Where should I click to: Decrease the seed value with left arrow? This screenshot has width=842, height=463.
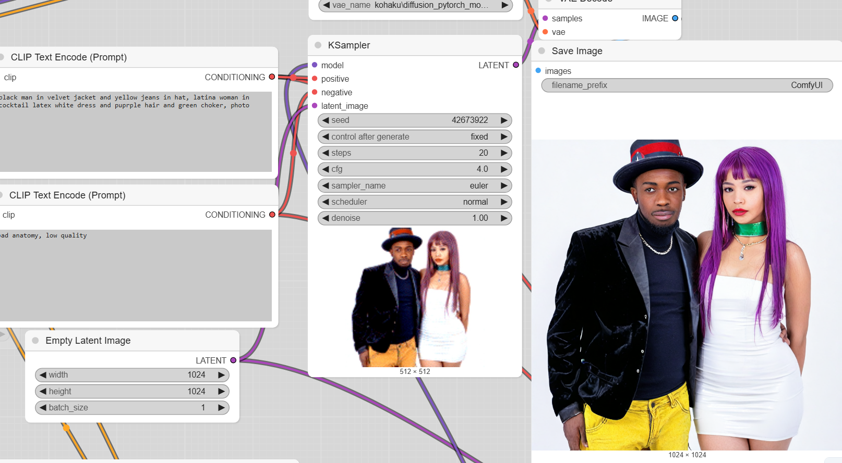coord(326,120)
